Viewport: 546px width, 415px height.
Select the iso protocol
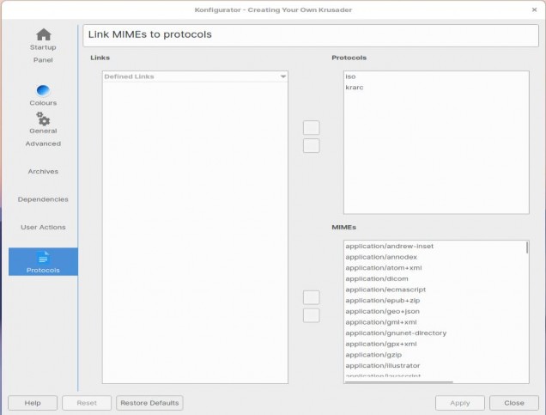436,76
